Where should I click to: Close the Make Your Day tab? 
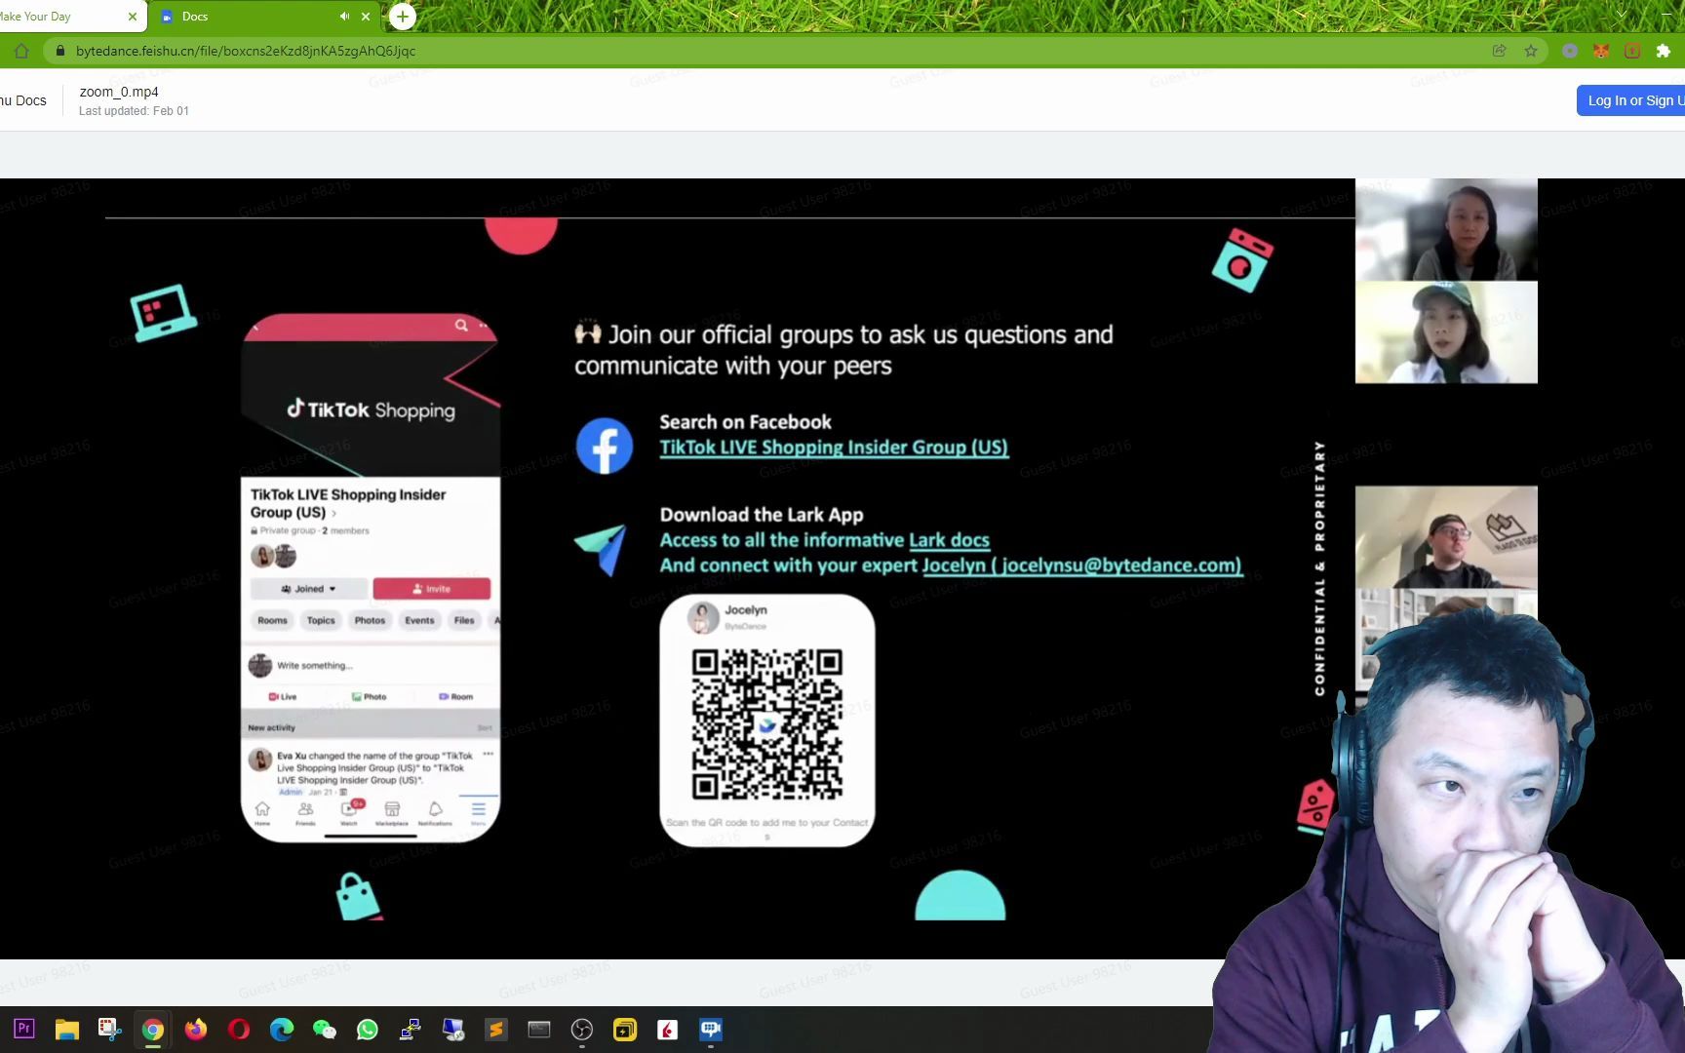tap(133, 17)
